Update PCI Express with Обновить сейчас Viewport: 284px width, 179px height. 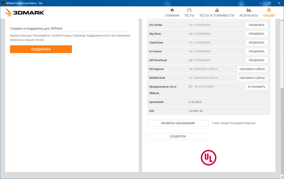click(252, 69)
